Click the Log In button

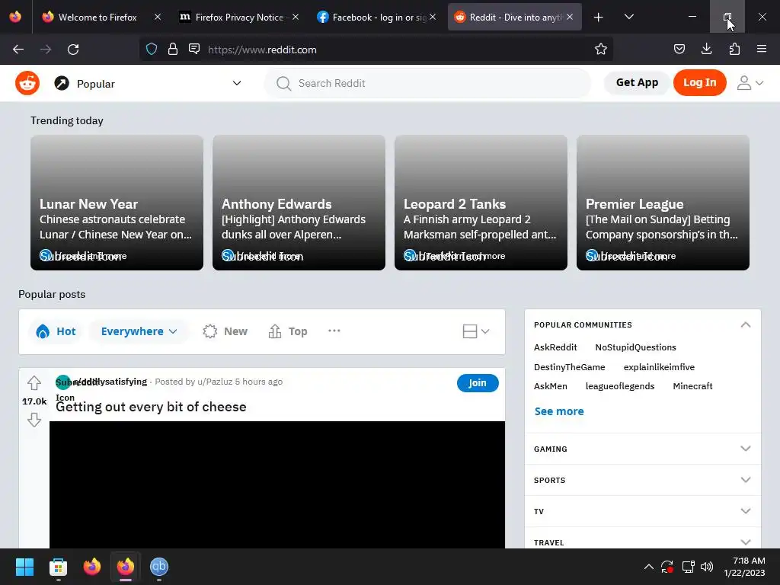click(699, 82)
